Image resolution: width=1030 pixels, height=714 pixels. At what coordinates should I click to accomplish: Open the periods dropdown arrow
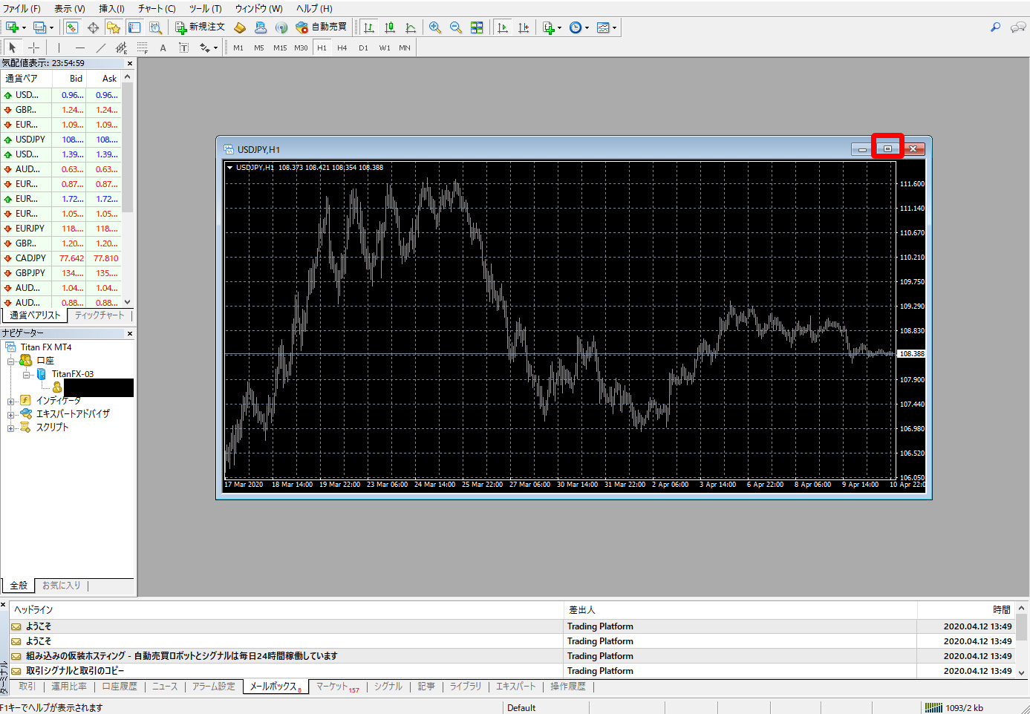[x=587, y=28]
